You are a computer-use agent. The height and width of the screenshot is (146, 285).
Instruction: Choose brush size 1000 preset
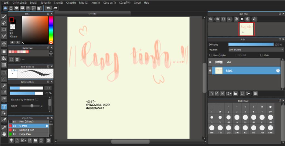271,129
